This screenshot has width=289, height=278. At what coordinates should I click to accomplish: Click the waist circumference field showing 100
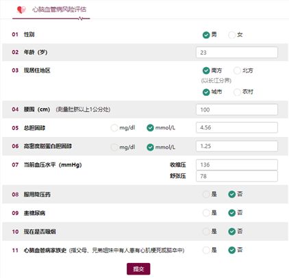(x=237, y=110)
